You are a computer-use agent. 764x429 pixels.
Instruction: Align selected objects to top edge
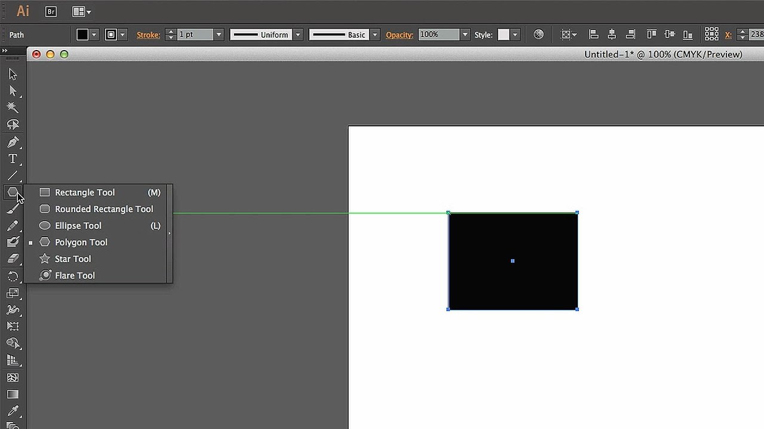point(651,35)
